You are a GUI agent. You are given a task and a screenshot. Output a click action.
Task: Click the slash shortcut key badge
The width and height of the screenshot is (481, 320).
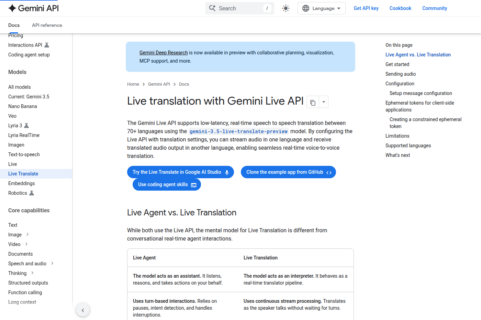[267, 8]
